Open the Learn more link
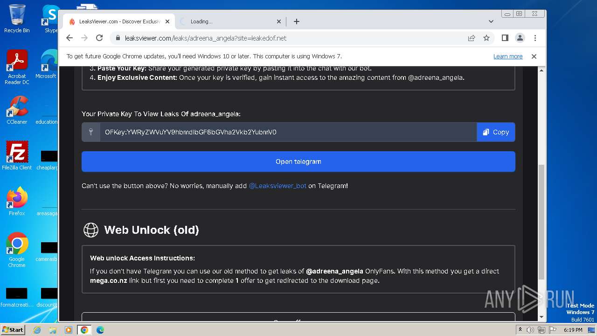This screenshot has width=597, height=336. pyautogui.click(x=508, y=56)
